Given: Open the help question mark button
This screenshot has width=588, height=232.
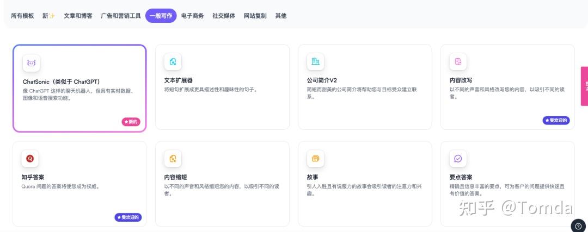Looking at the screenshot, I should (x=578, y=225).
